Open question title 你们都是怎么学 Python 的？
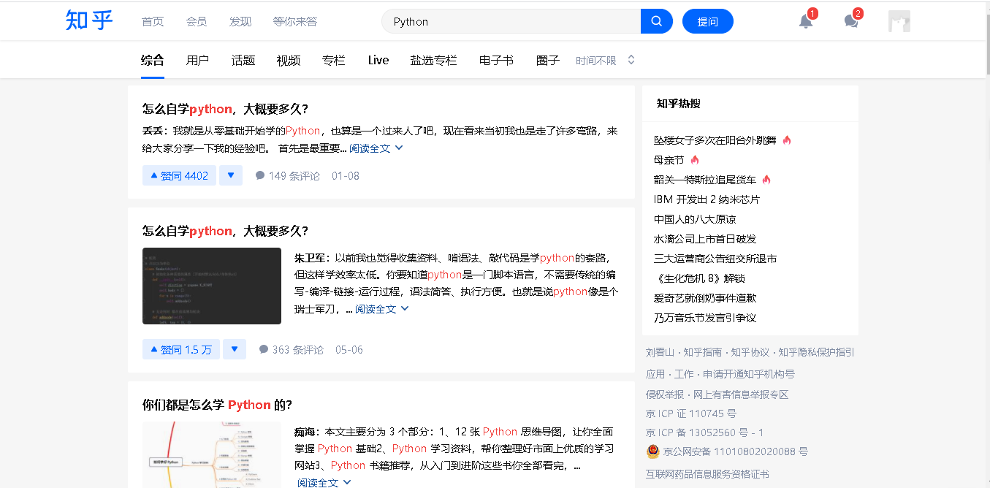Image resolution: width=990 pixels, height=488 pixels. coord(218,405)
